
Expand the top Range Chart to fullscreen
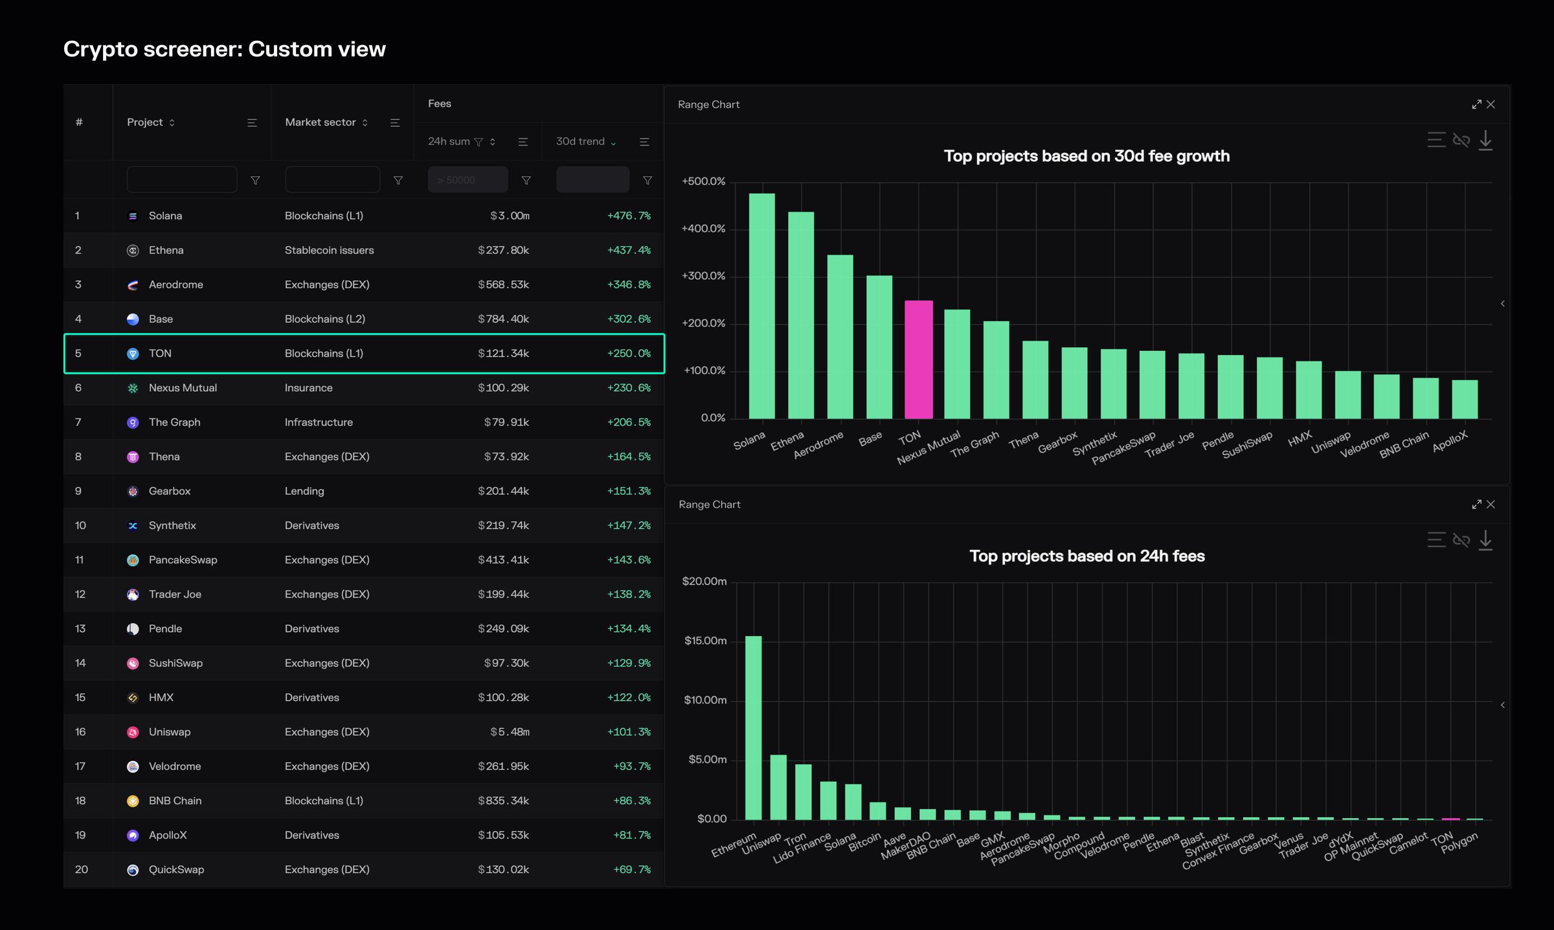[1476, 104]
